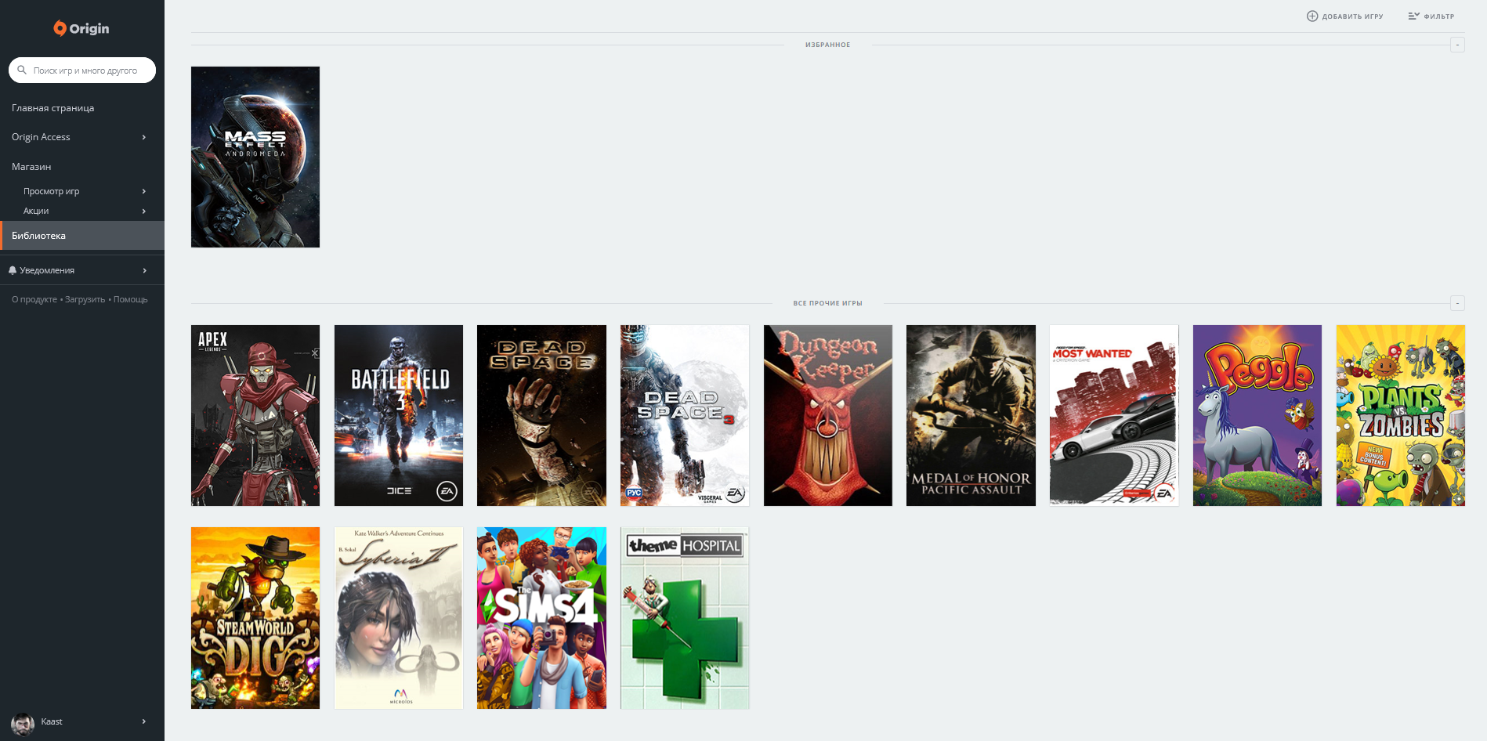
Task: Open Загрузить link
Action: pyautogui.click(x=85, y=299)
